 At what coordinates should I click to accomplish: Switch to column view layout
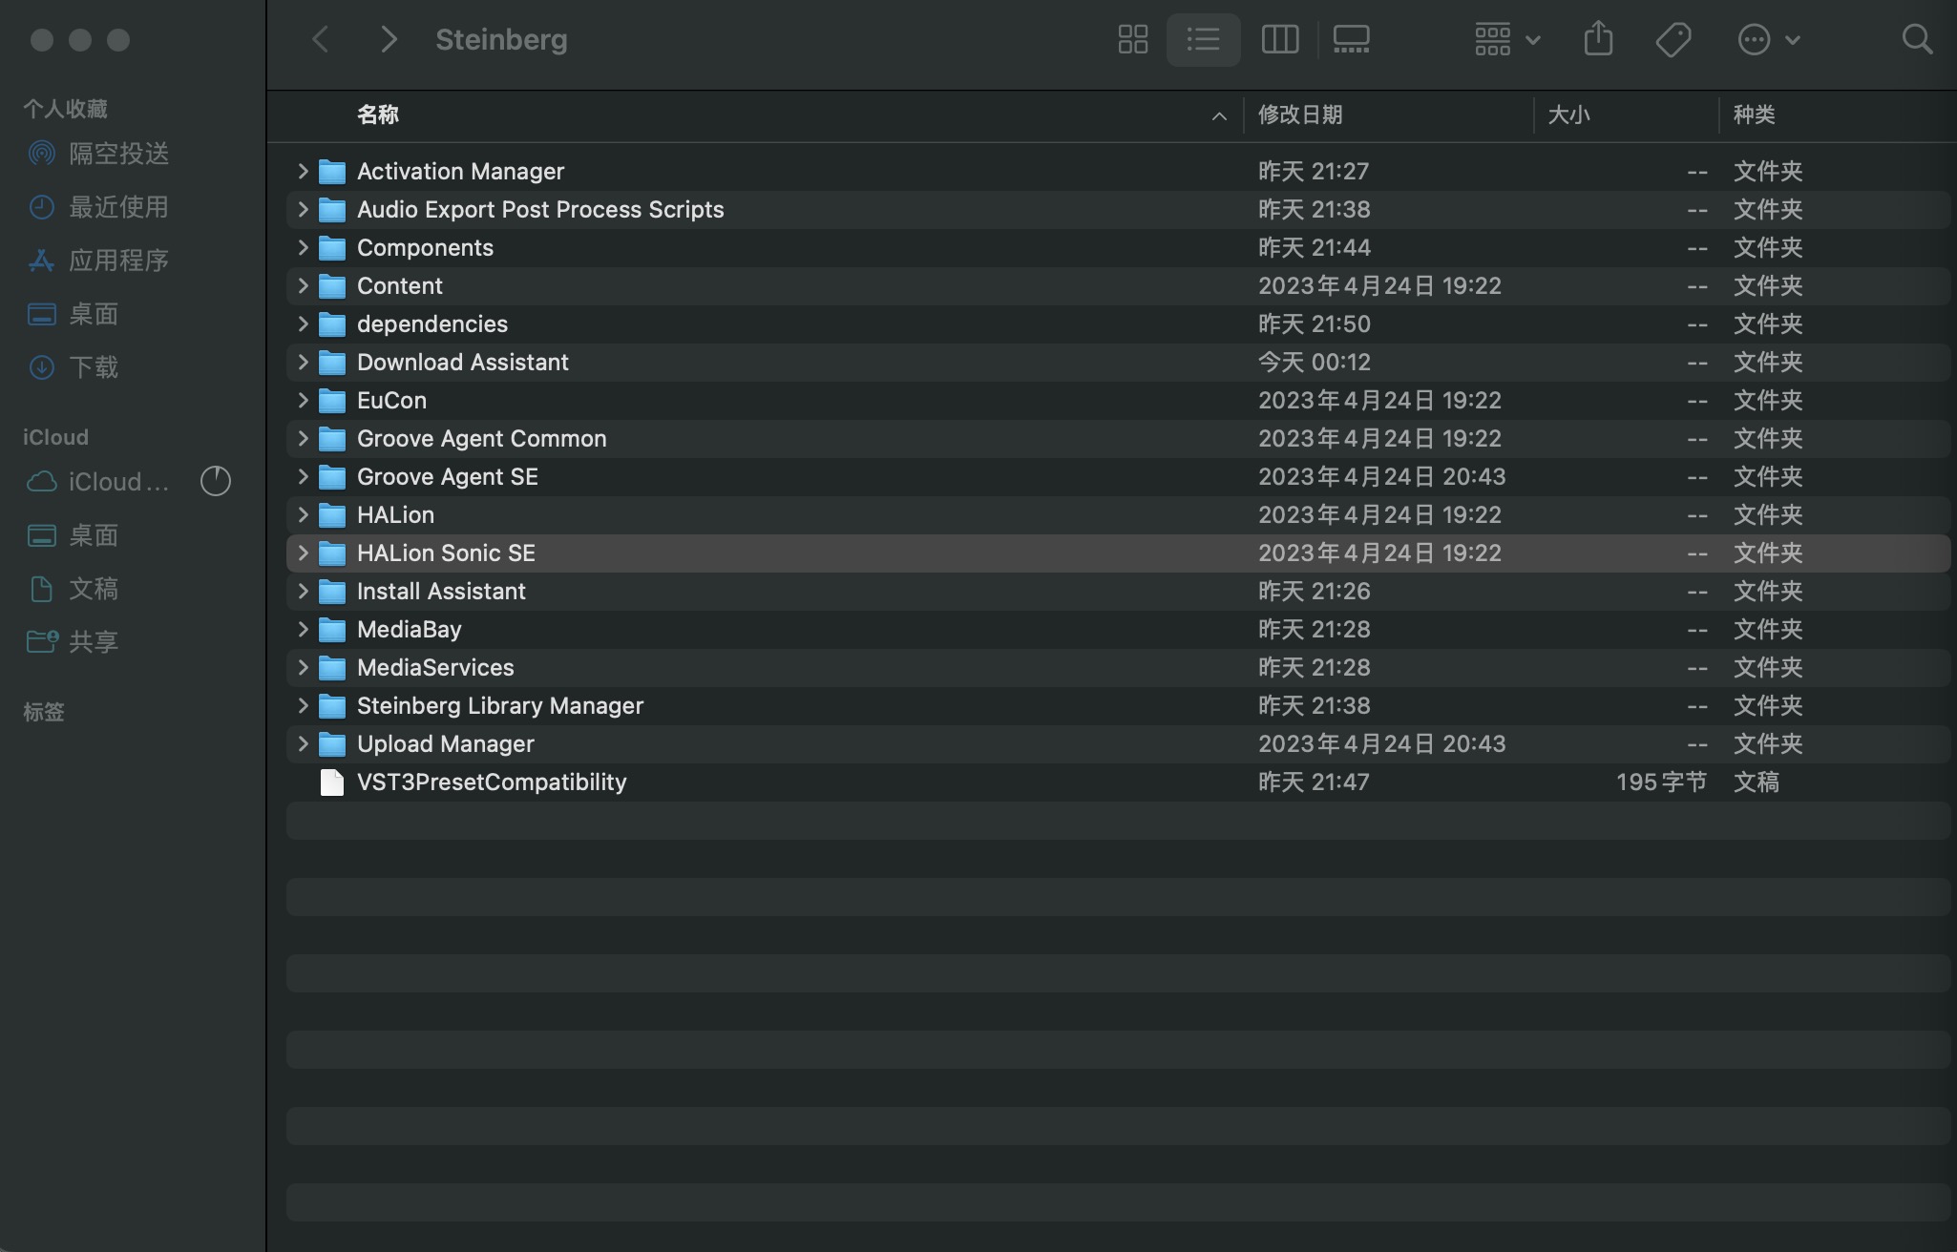tap(1279, 39)
